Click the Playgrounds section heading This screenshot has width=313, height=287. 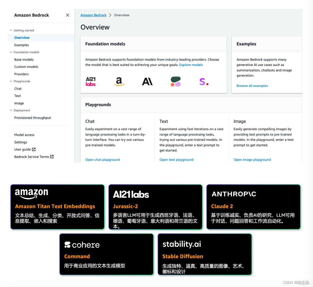pyautogui.click(x=98, y=105)
